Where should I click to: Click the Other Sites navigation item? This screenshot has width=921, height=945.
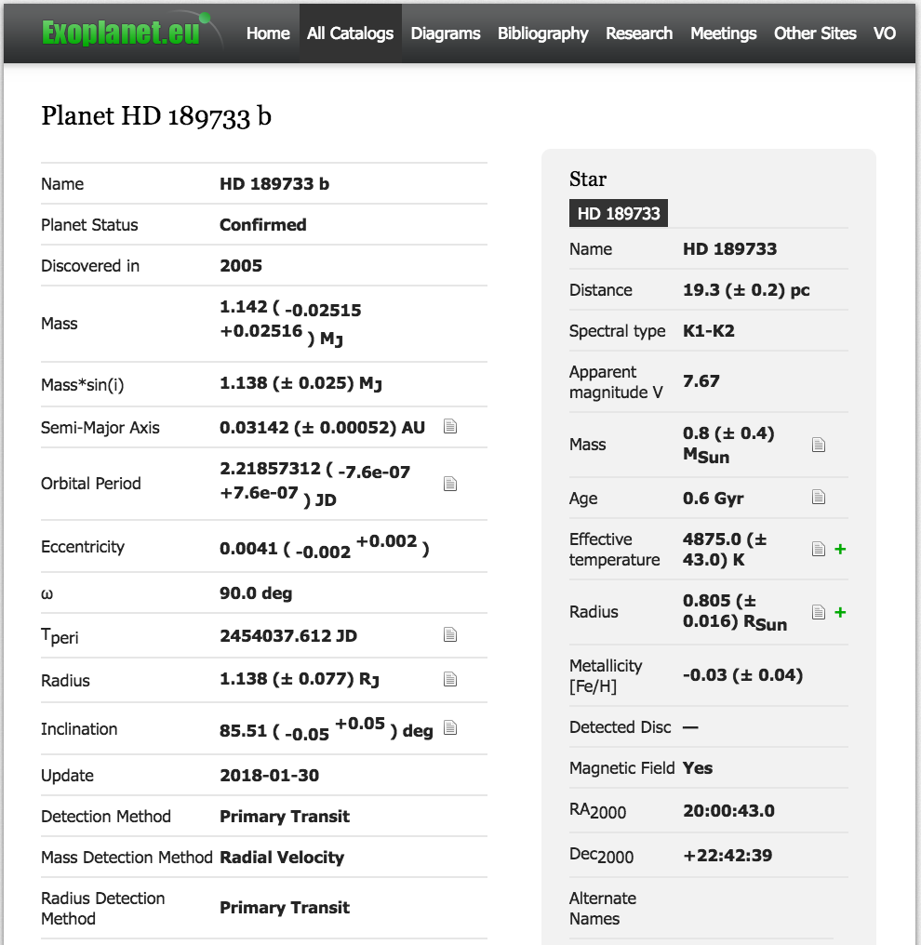pyautogui.click(x=815, y=33)
